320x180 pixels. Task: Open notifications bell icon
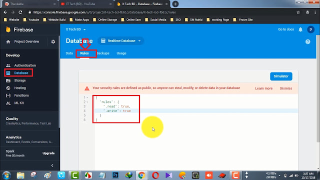point(300,29)
